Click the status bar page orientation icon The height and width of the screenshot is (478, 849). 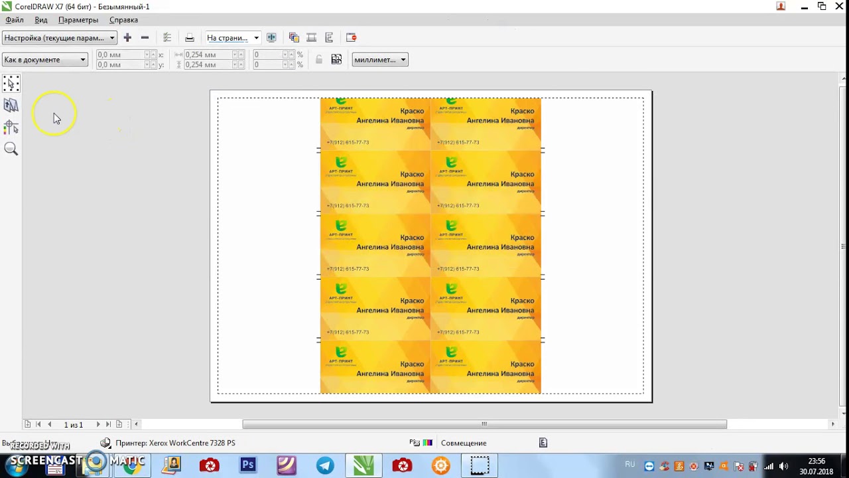pyautogui.click(x=543, y=443)
